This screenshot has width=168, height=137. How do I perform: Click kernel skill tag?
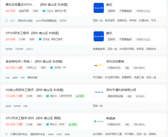point(17,106)
